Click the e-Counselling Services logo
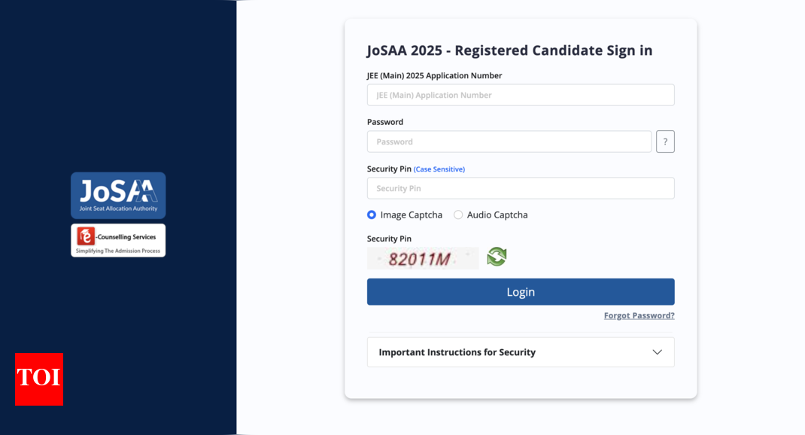805x435 pixels. [118, 240]
